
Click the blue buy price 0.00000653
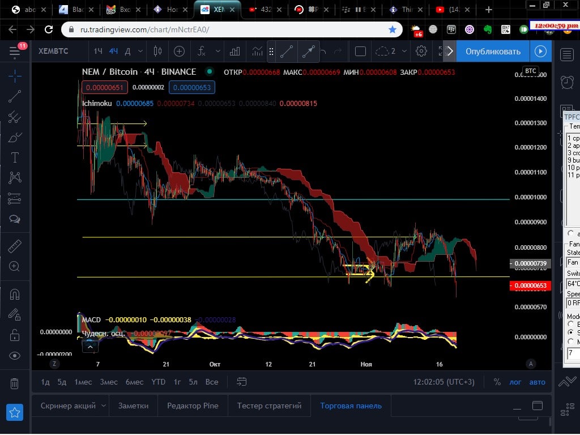coord(192,88)
